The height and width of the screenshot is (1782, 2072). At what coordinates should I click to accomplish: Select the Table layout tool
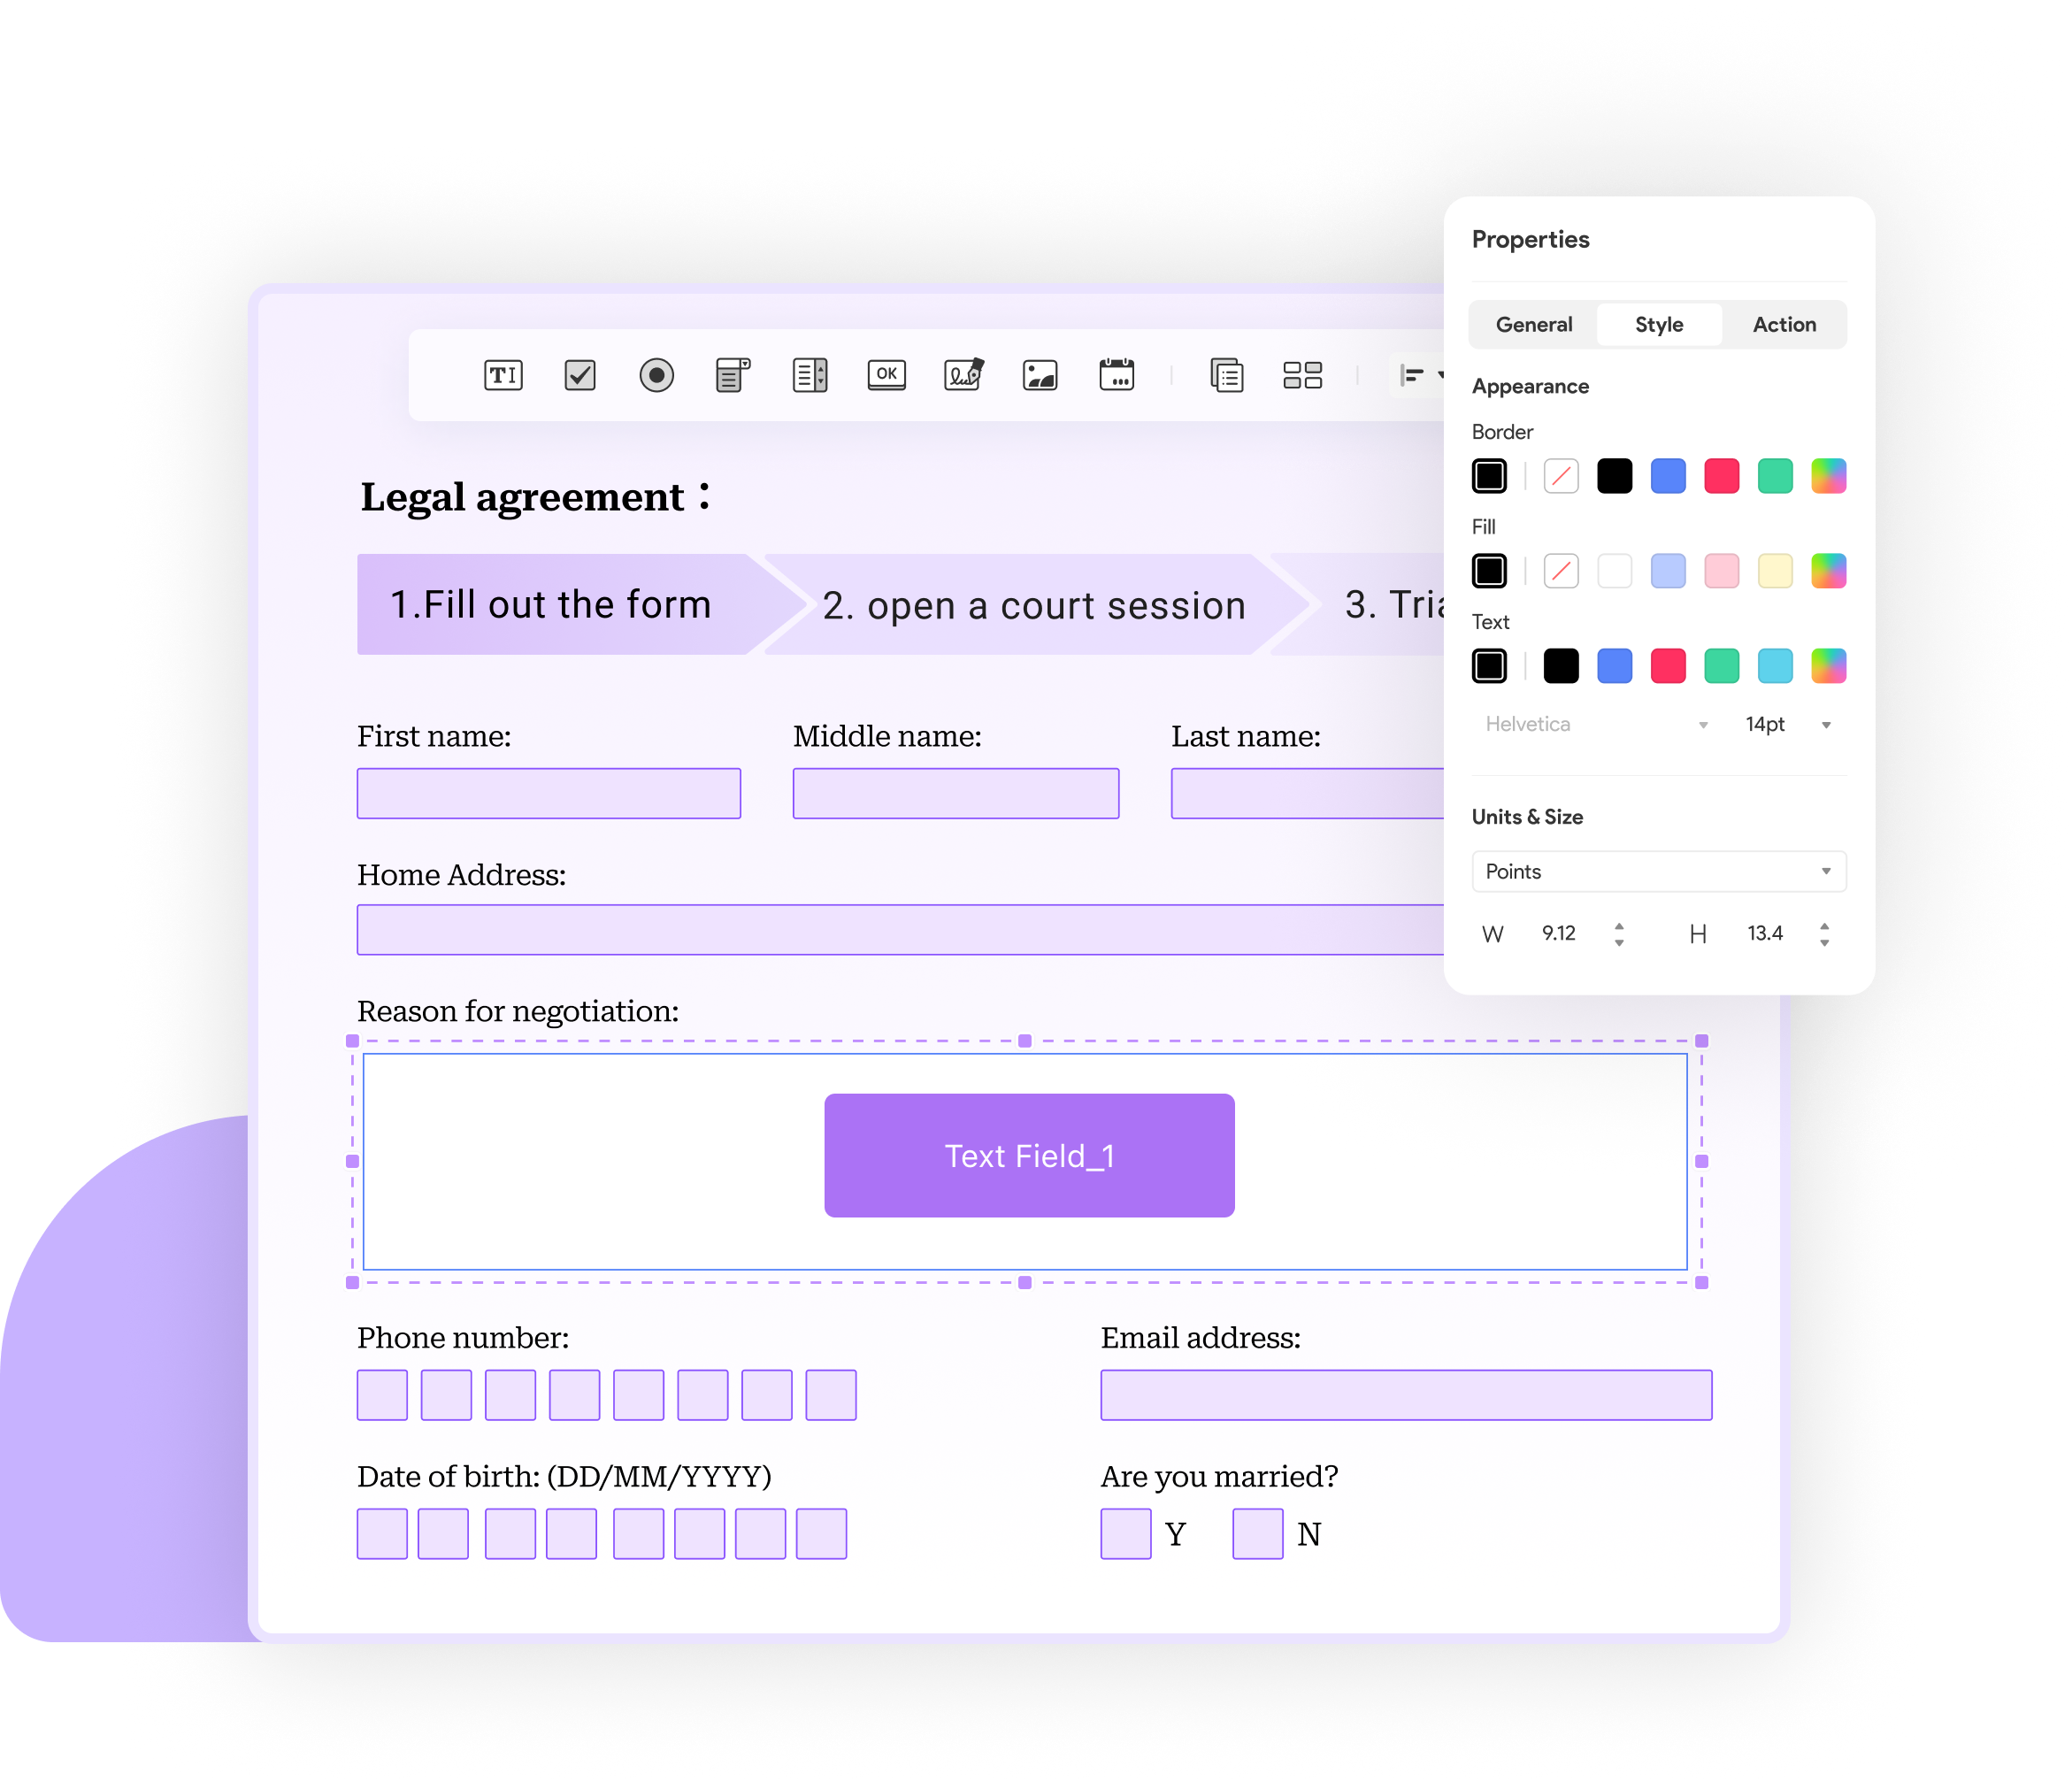(x=1302, y=375)
